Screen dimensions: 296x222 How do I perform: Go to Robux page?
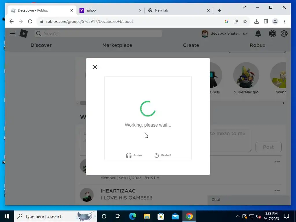(258, 45)
